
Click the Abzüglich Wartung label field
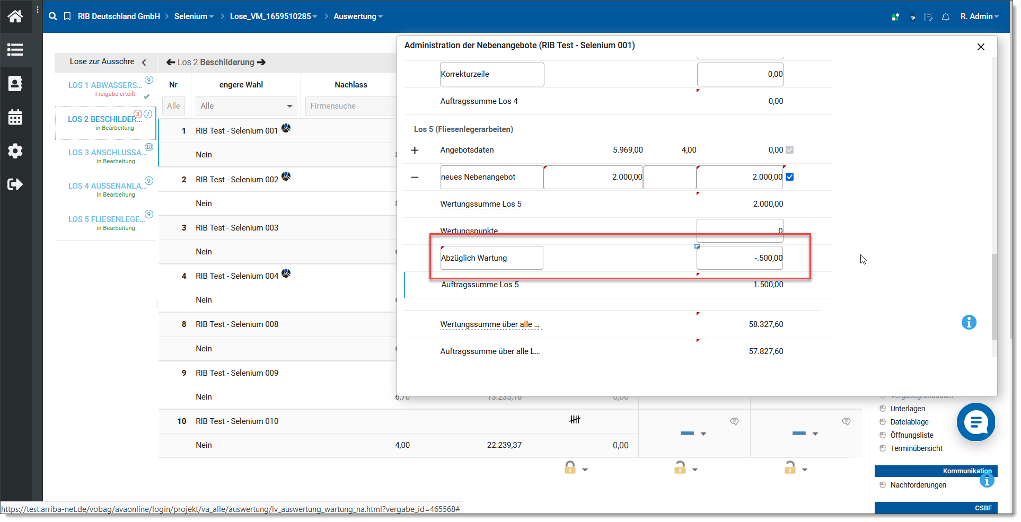[x=491, y=258]
